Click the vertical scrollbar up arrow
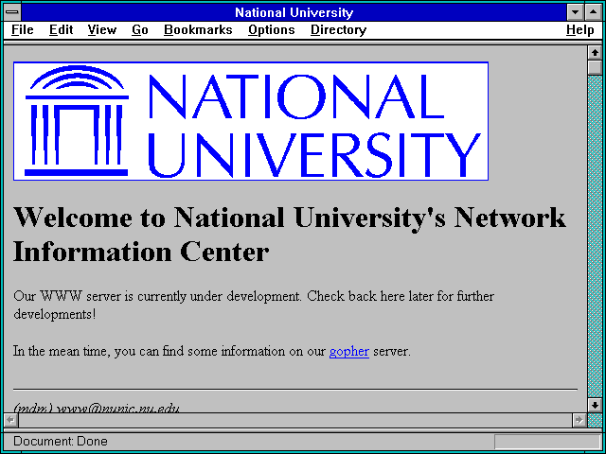 point(595,53)
